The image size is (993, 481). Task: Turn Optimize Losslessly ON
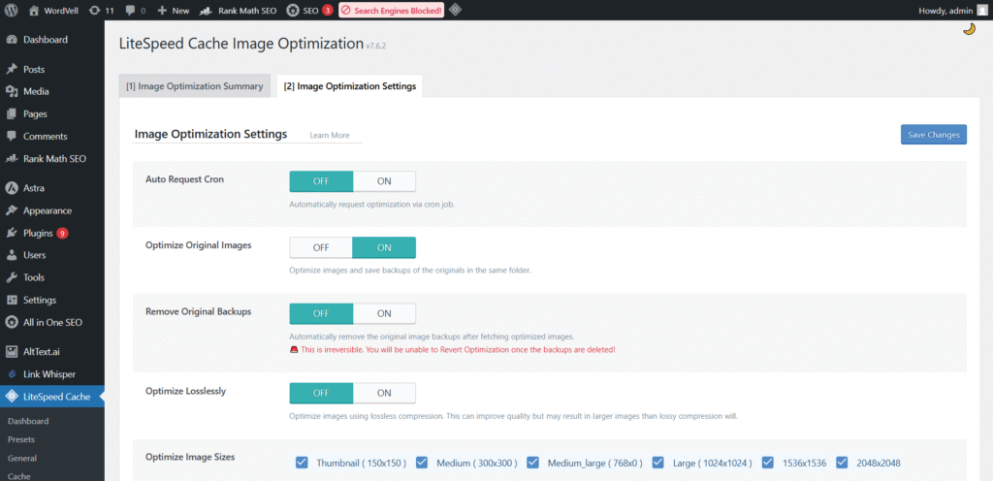click(384, 393)
